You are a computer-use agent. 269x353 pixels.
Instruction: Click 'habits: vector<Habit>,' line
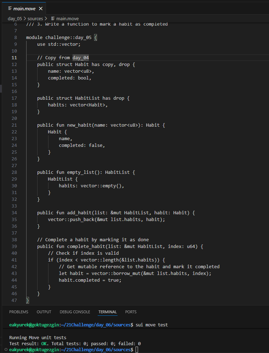pyautogui.click(x=78, y=105)
